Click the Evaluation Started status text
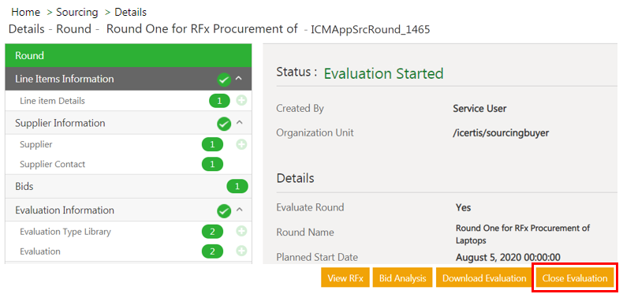The image size is (623, 294). pyautogui.click(x=383, y=73)
